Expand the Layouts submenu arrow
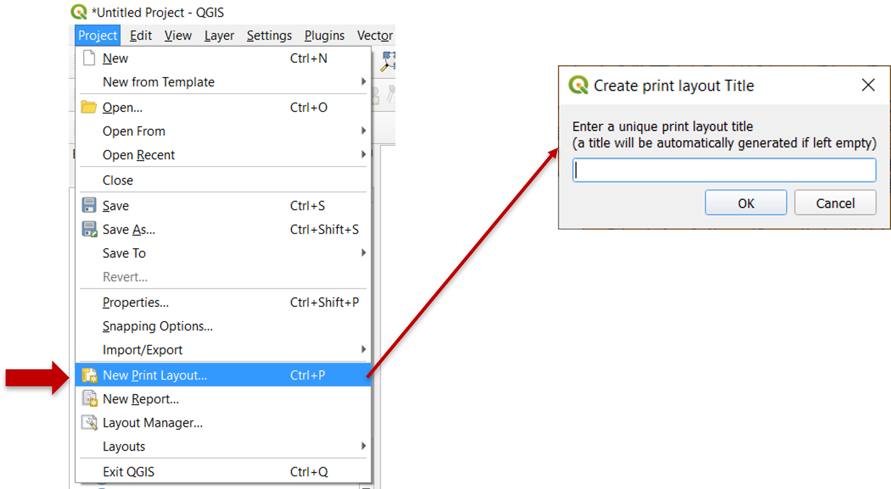The image size is (891, 489). pyautogui.click(x=363, y=446)
